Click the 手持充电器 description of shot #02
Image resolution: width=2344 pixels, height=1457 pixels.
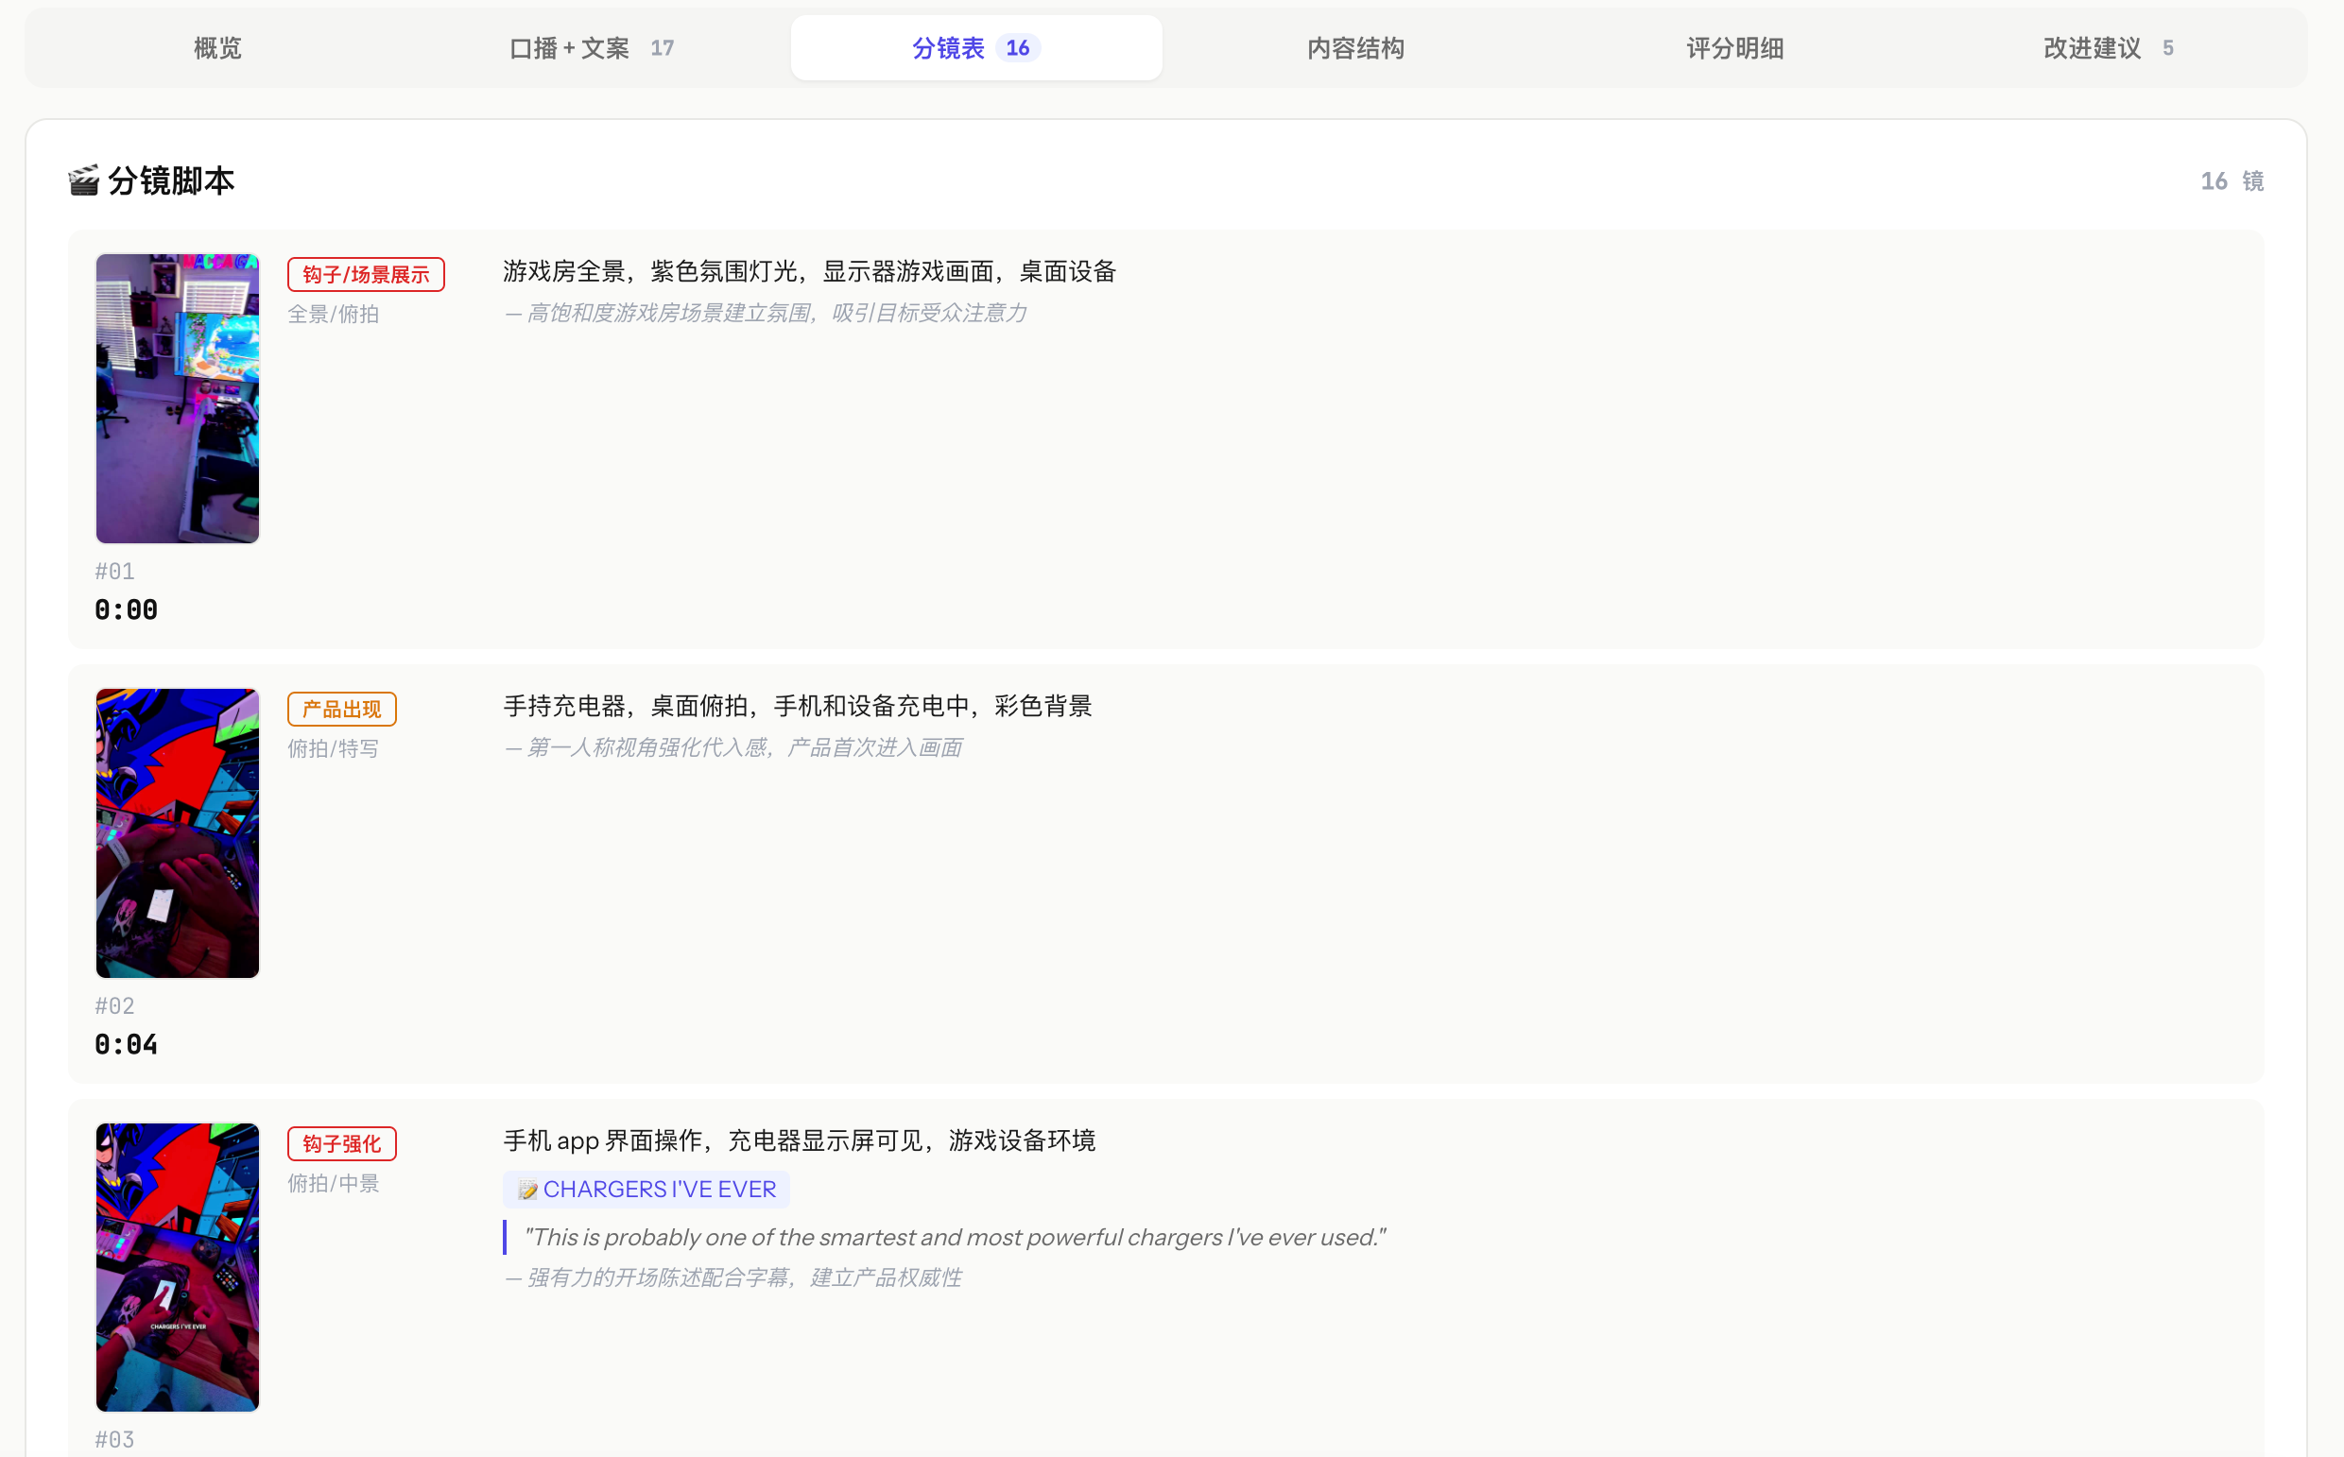(x=797, y=707)
